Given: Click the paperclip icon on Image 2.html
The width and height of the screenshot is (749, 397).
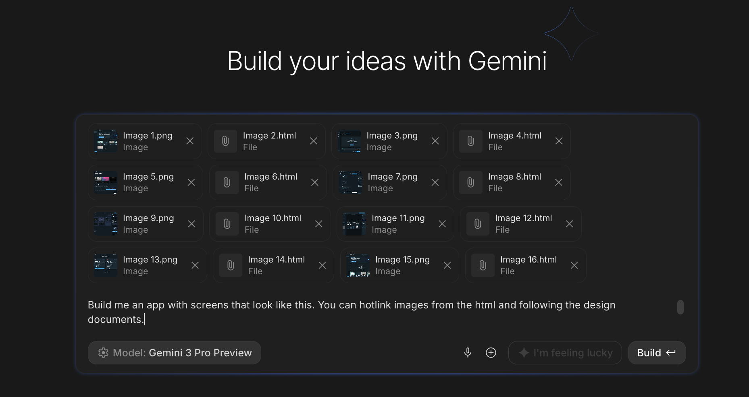Looking at the screenshot, I should click(225, 141).
